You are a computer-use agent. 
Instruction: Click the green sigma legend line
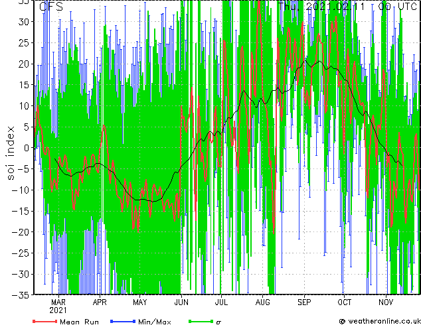click(201, 321)
